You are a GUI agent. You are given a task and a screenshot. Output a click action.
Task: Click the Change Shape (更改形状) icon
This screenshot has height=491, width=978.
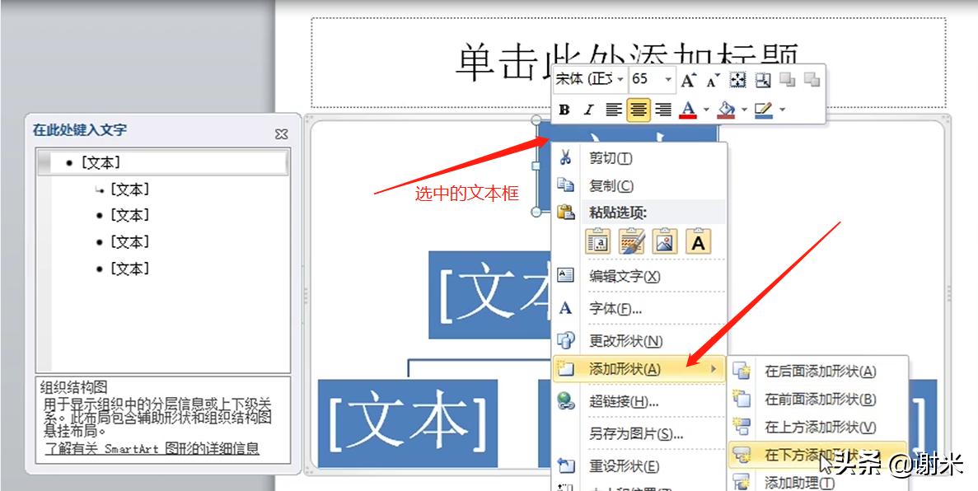[x=565, y=340]
